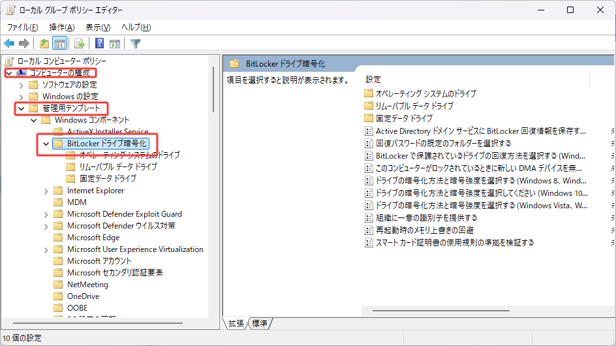Open Help via the question mark icon

pos(100,43)
